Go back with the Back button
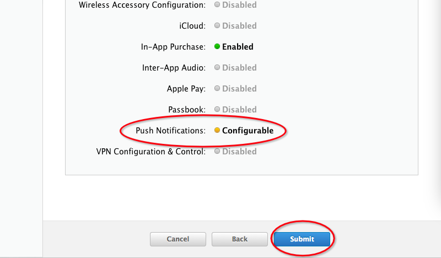This screenshot has height=258, width=441. click(240, 239)
